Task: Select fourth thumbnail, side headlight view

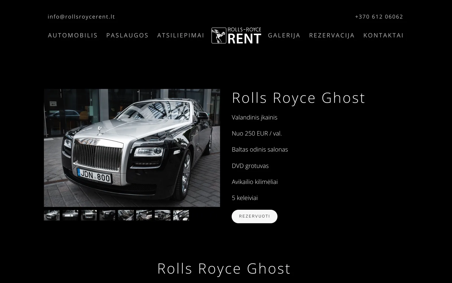Action: (x=107, y=215)
